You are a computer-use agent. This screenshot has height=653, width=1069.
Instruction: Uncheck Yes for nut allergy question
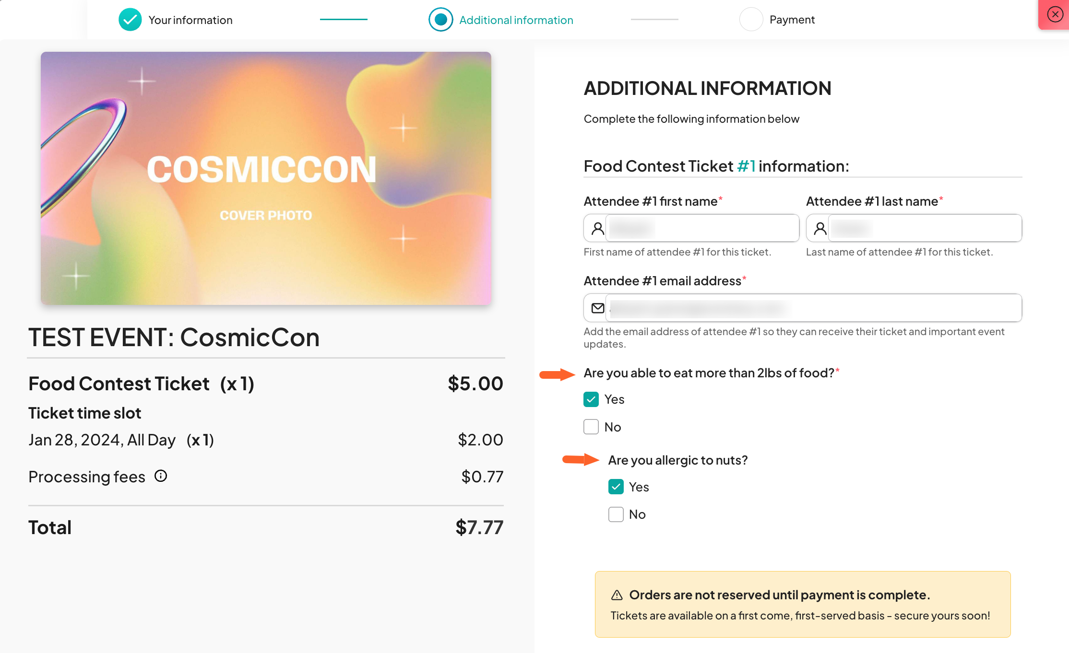(x=616, y=487)
